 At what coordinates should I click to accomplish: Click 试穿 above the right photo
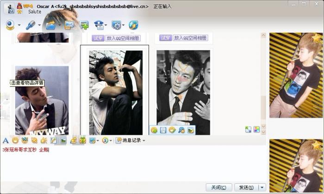pyautogui.click(x=165, y=38)
